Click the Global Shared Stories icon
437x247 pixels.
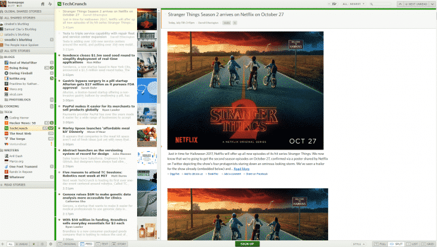pyautogui.click(x=2, y=11)
